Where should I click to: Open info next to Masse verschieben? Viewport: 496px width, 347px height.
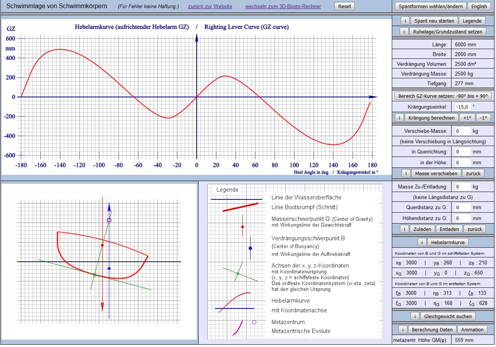[405, 173]
